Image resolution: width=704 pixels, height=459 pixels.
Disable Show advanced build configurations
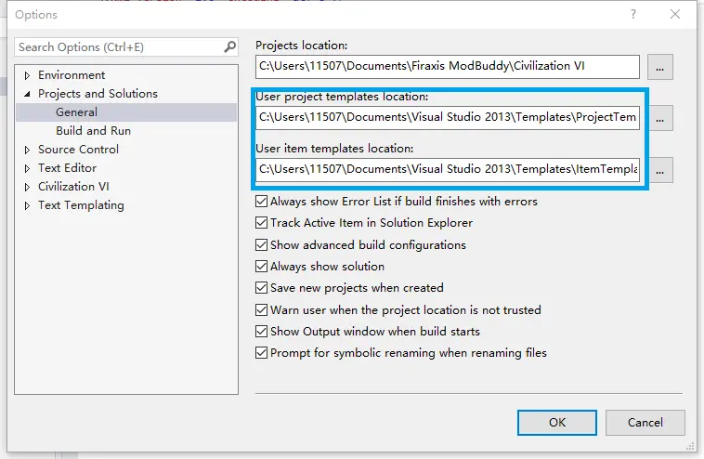coord(261,245)
